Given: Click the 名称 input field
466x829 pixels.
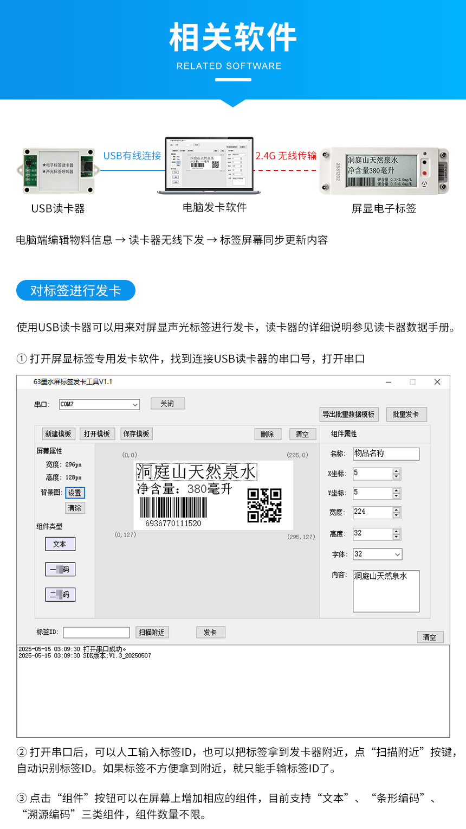Looking at the screenshot, I should click(386, 454).
